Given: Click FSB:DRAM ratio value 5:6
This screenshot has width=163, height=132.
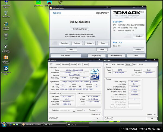Looking at the screenshot, I should (134, 84).
